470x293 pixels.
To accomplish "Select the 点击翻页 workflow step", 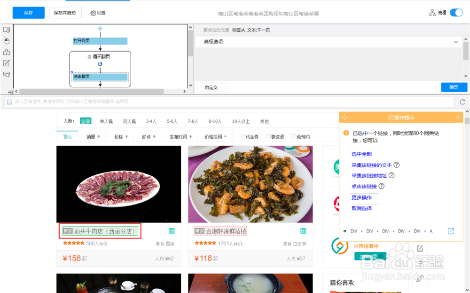I will [100, 76].
